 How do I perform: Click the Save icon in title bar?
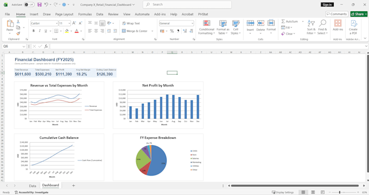(40, 4)
